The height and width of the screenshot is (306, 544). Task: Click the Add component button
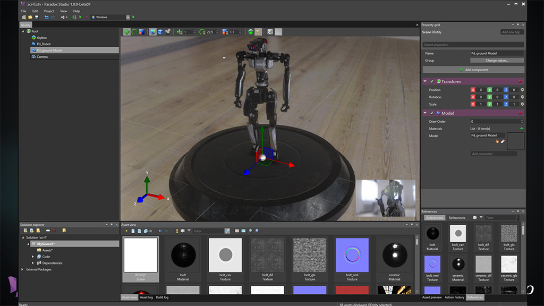pyautogui.click(x=473, y=70)
